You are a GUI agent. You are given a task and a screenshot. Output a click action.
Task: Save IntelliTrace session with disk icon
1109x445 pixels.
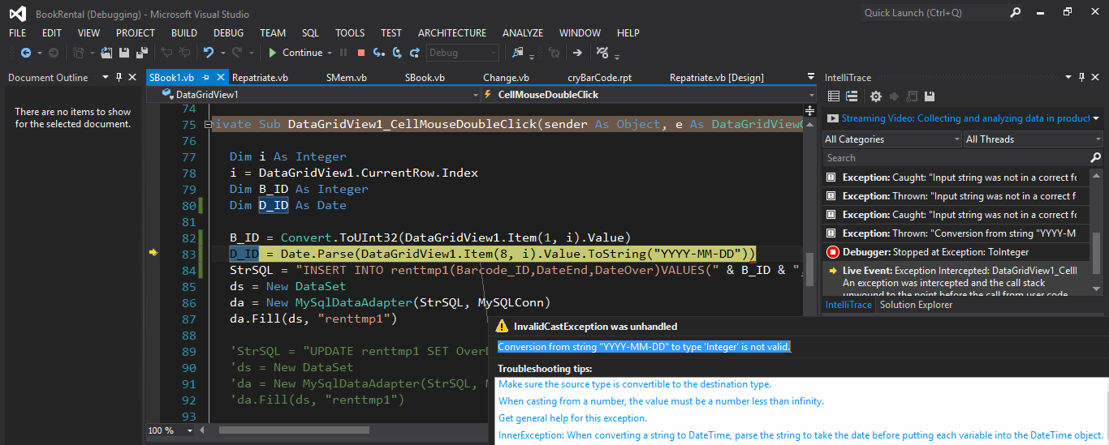(x=930, y=96)
